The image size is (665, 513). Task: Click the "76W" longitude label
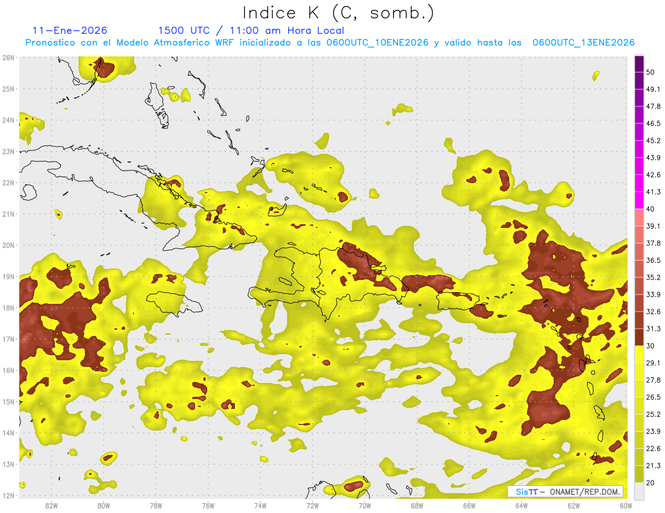pyautogui.click(x=208, y=505)
